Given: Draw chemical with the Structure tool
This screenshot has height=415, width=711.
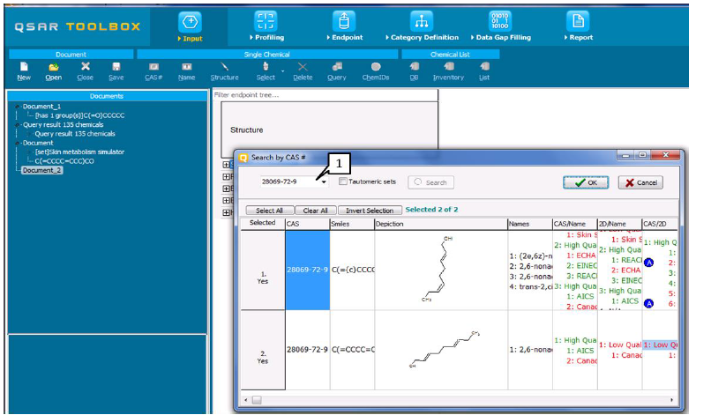Looking at the screenshot, I should (224, 71).
